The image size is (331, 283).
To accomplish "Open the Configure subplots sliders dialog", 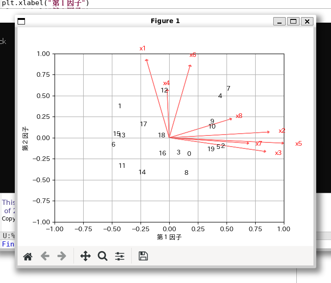I will click(120, 256).
